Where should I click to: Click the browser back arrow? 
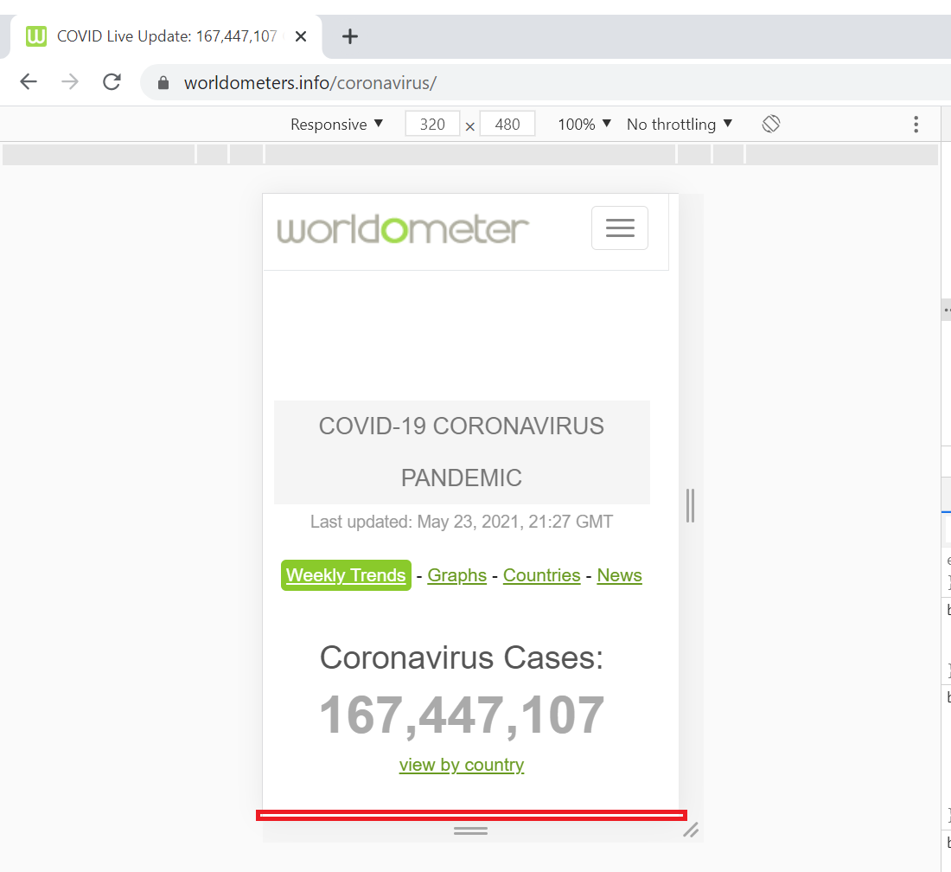pyautogui.click(x=29, y=81)
